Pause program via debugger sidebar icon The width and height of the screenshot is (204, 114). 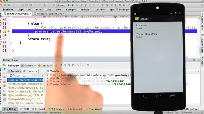pyautogui.click(x=4, y=73)
